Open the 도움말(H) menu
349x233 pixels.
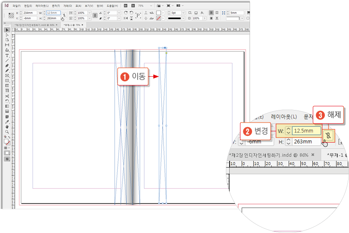pos(112,6)
